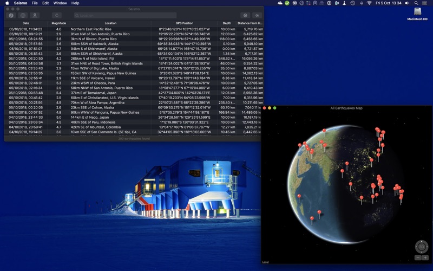Rotate map right using compass right arrow
This screenshot has height=271, width=433.
[427, 247]
